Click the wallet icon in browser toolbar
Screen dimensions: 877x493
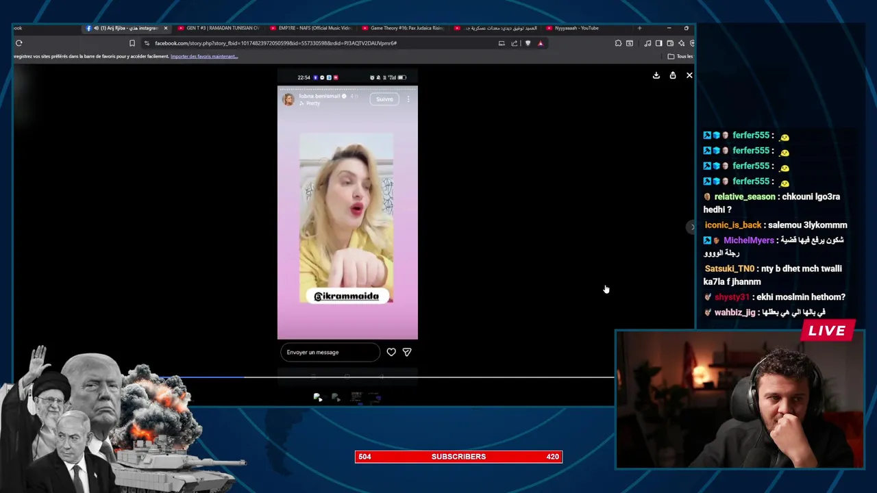(x=670, y=43)
